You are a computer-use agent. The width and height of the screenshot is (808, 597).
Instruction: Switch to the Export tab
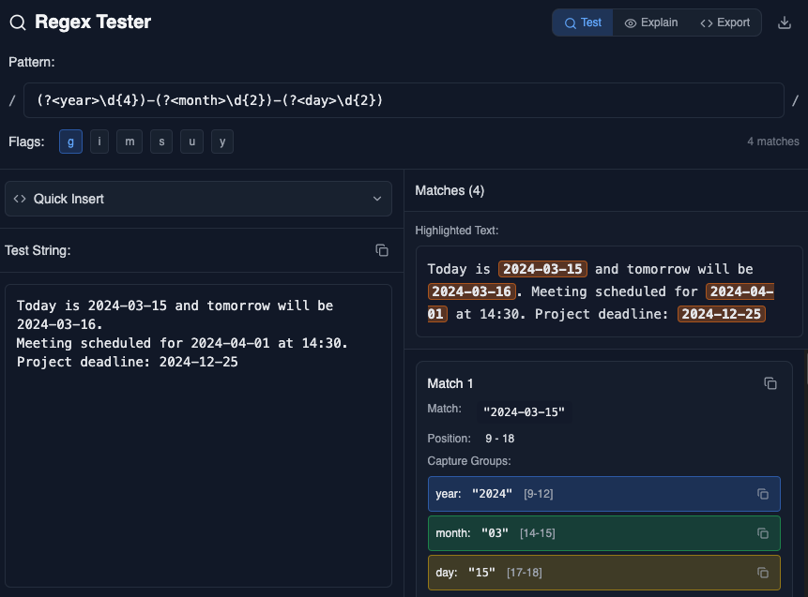725,22
